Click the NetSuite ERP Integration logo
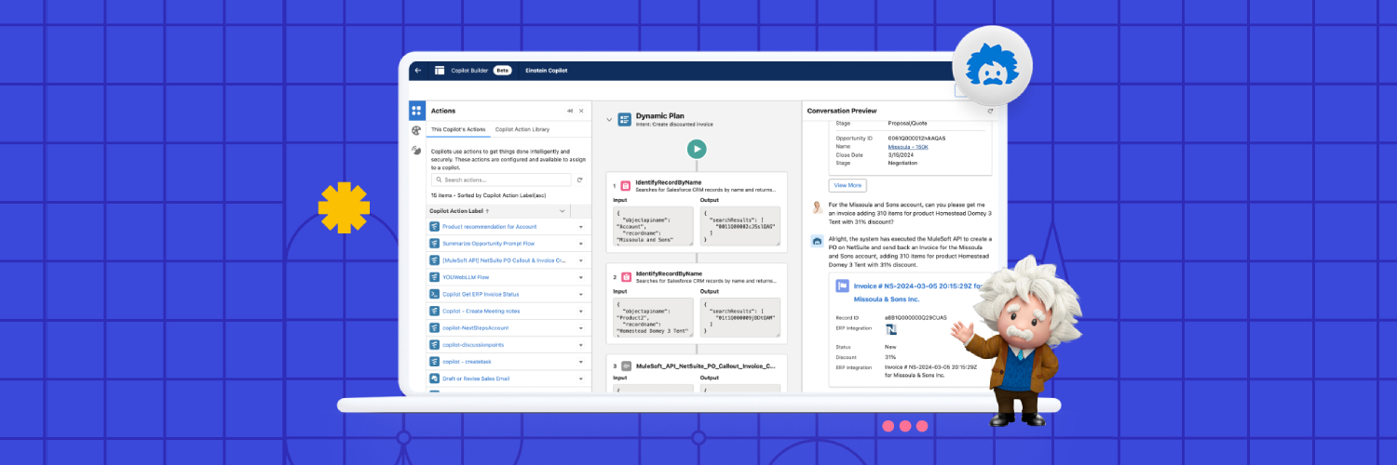Image resolution: width=1397 pixels, height=465 pixels. (x=891, y=329)
